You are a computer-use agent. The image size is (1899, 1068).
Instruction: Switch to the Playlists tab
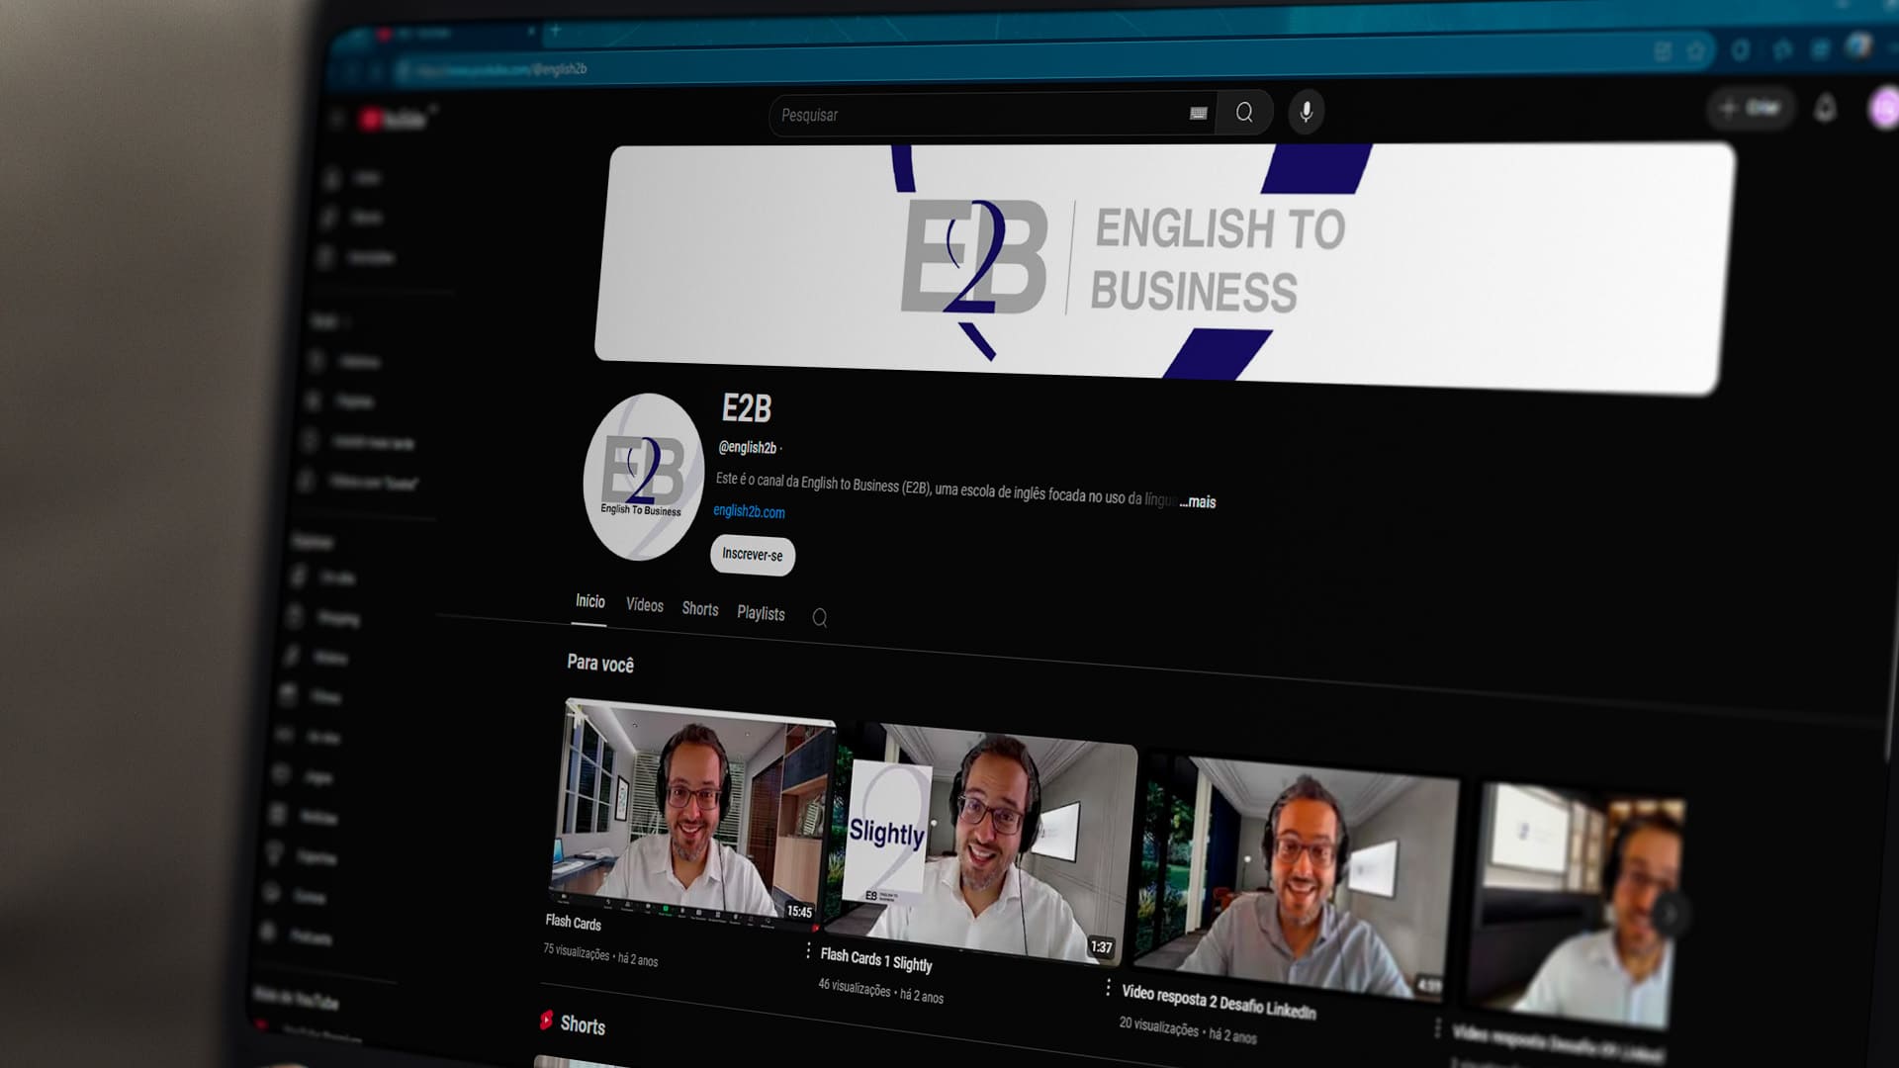tap(761, 613)
